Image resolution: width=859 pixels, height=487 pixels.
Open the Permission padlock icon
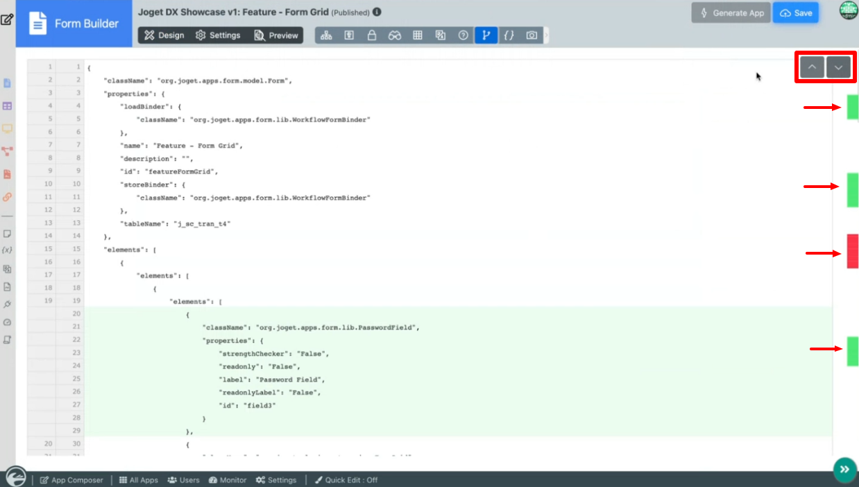click(x=372, y=35)
